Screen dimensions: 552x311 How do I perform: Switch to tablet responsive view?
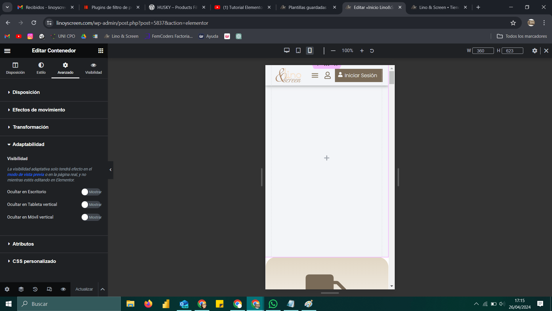pyautogui.click(x=298, y=50)
